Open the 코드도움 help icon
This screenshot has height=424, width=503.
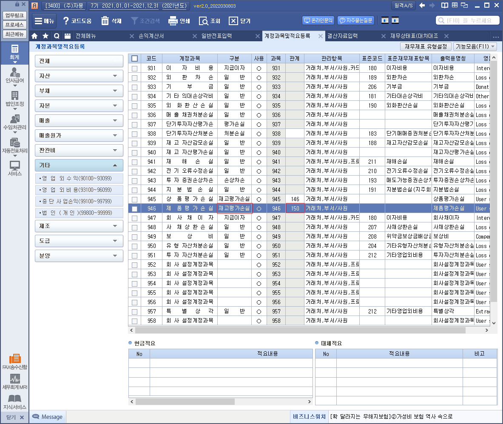66,21
